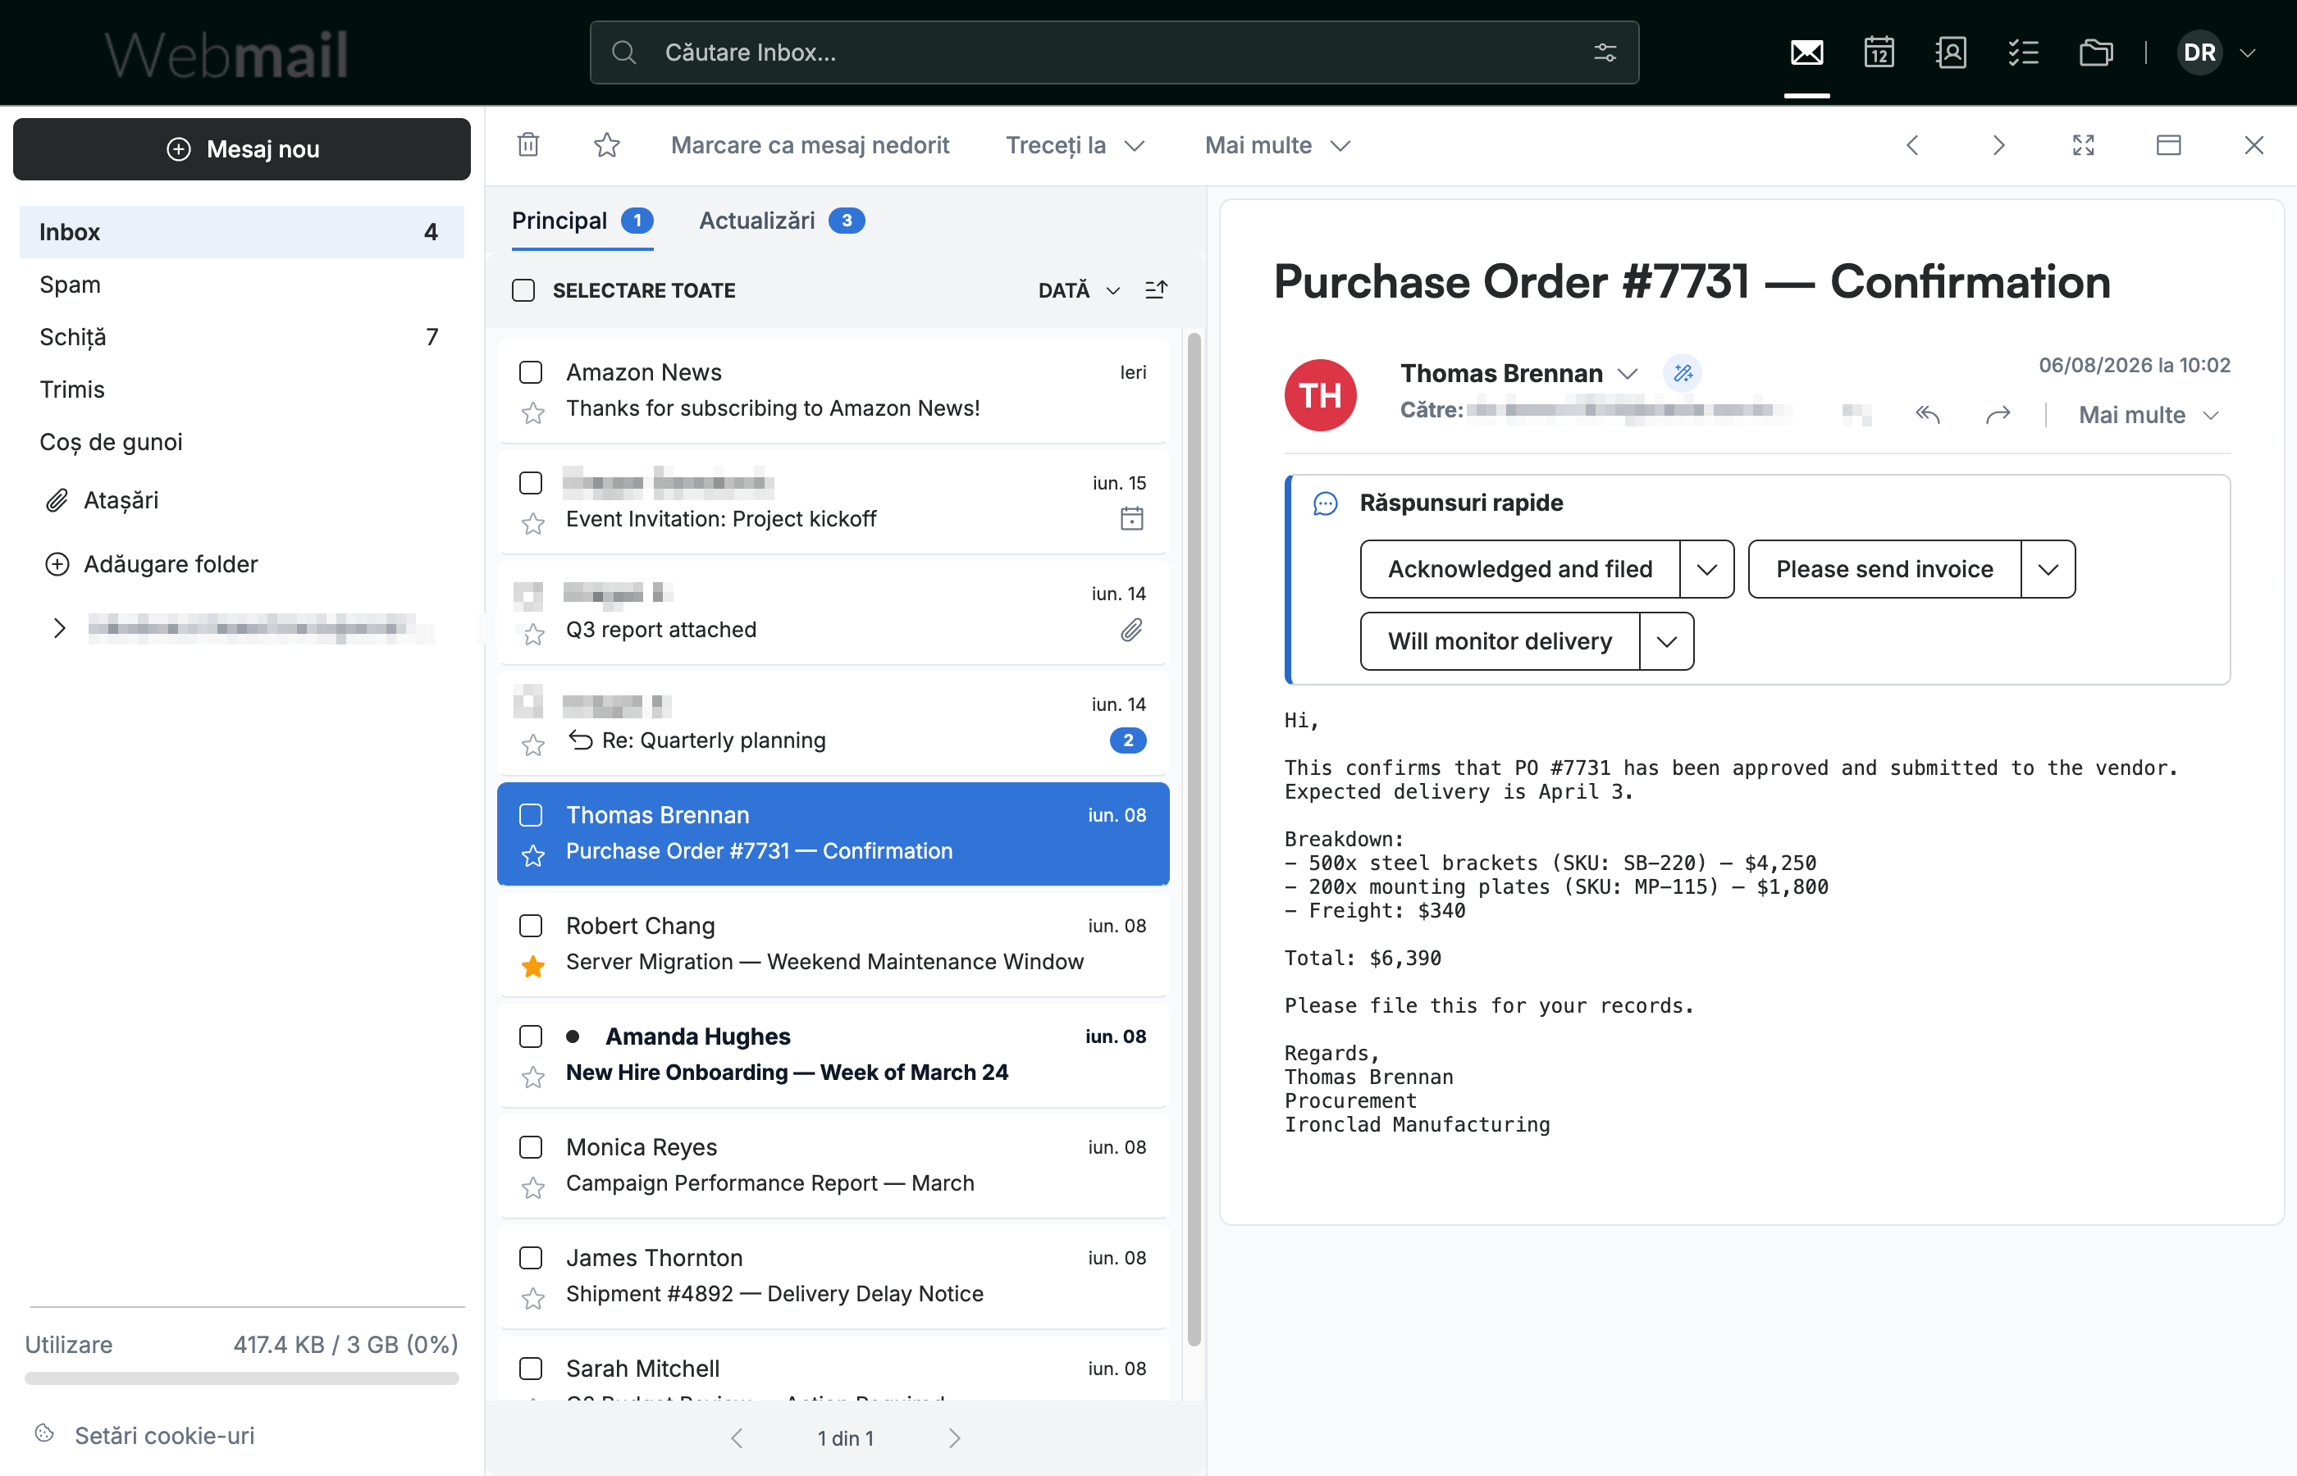
Task: Expand the Treceți la dropdown
Action: point(1075,144)
